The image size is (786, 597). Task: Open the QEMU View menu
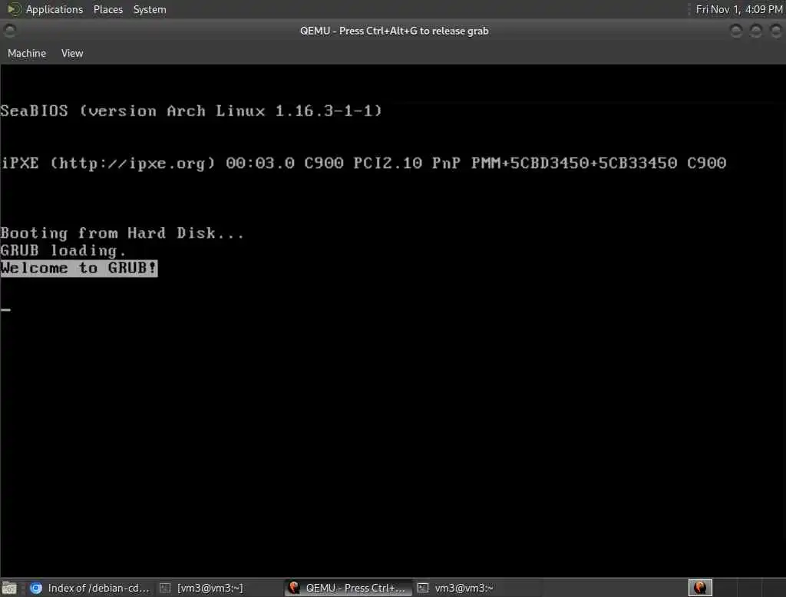(x=72, y=53)
